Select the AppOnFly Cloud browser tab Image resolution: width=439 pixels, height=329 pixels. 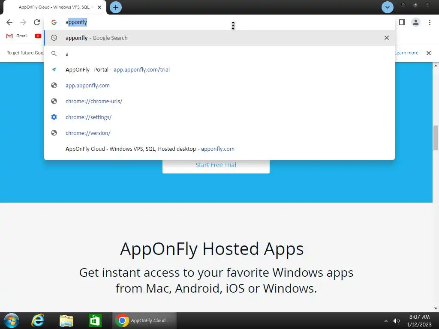coord(54,7)
